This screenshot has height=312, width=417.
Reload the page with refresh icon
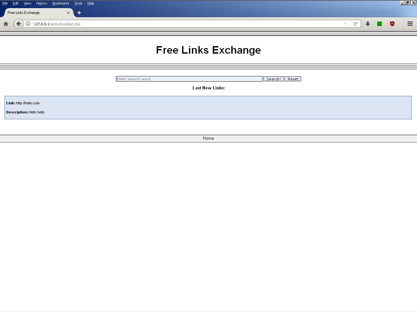355,24
